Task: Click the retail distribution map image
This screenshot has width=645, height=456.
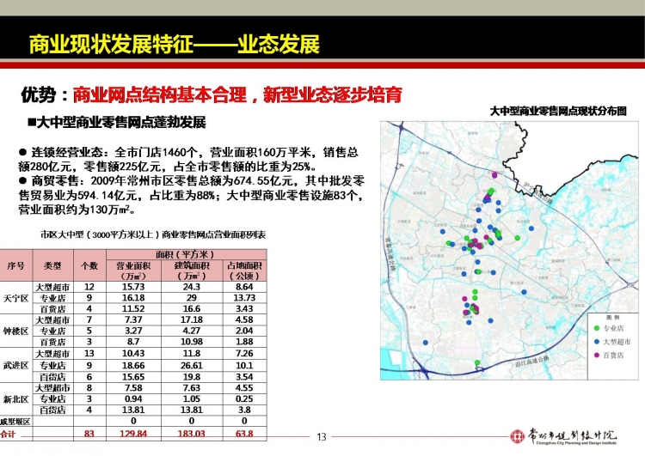Action: click(509, 250)
